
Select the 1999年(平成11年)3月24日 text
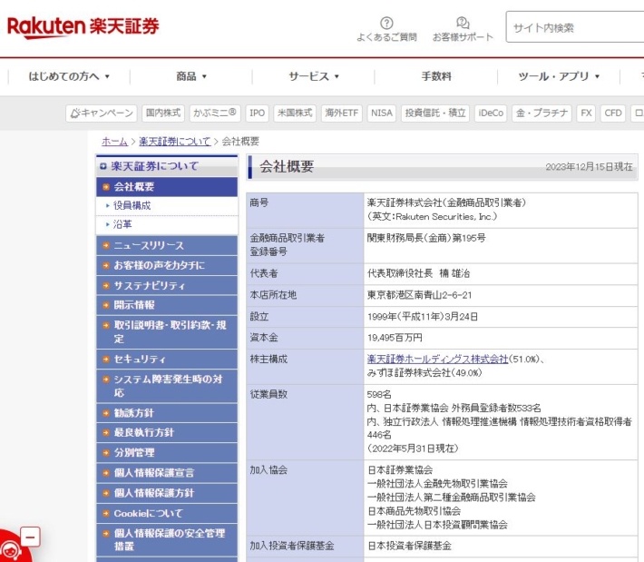pyautogui.click(x=423, y=317)
